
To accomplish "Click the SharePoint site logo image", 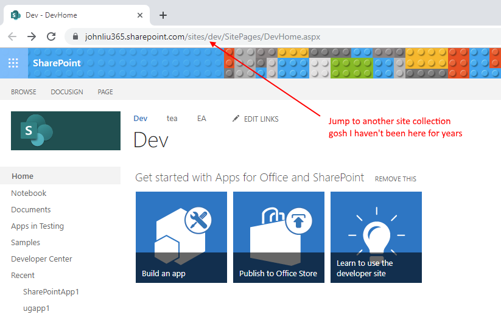I will (66, 131).
